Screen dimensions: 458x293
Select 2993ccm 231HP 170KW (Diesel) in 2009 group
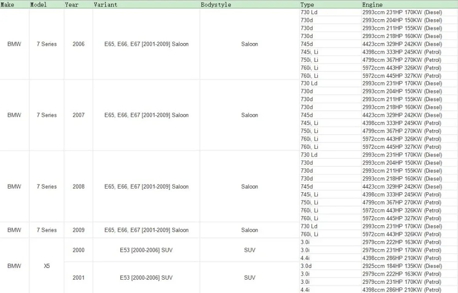pos(409,226)
